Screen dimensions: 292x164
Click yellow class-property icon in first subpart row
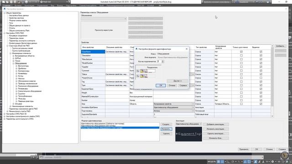(x=142, y=71)
